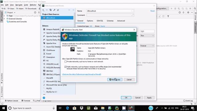Click the Stop square icon in PyCharm toolbar

tap(190, 9)
